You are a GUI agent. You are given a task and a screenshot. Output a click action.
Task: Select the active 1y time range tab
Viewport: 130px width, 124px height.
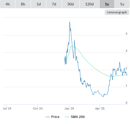[107, 4]
